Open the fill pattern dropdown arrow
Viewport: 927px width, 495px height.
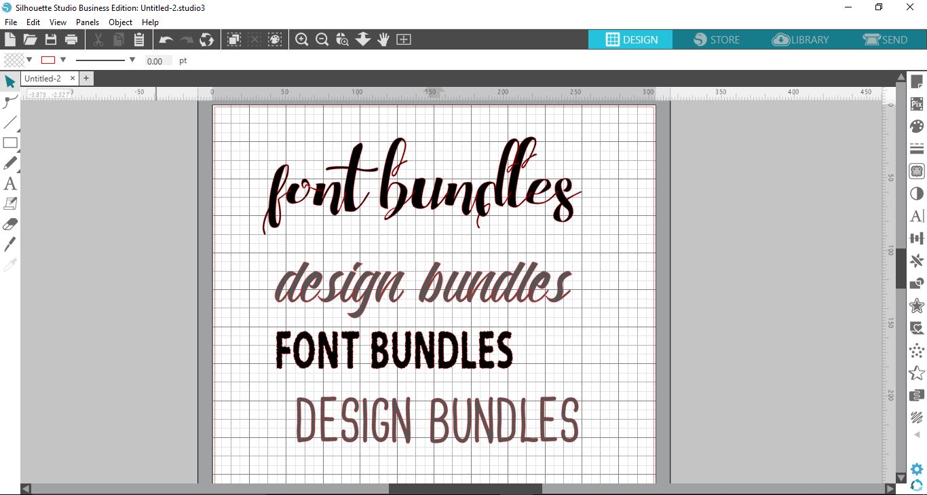click(x=29, y=60)
